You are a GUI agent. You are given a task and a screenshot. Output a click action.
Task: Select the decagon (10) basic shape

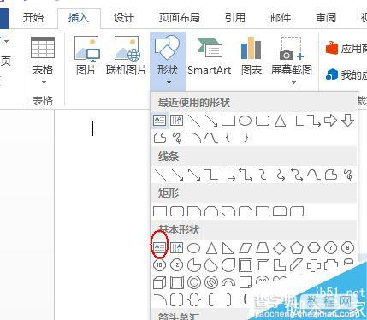(x=159, y=265)
